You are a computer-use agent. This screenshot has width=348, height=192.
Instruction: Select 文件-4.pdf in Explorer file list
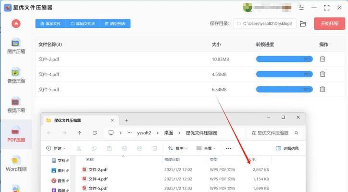pos(175,179)
